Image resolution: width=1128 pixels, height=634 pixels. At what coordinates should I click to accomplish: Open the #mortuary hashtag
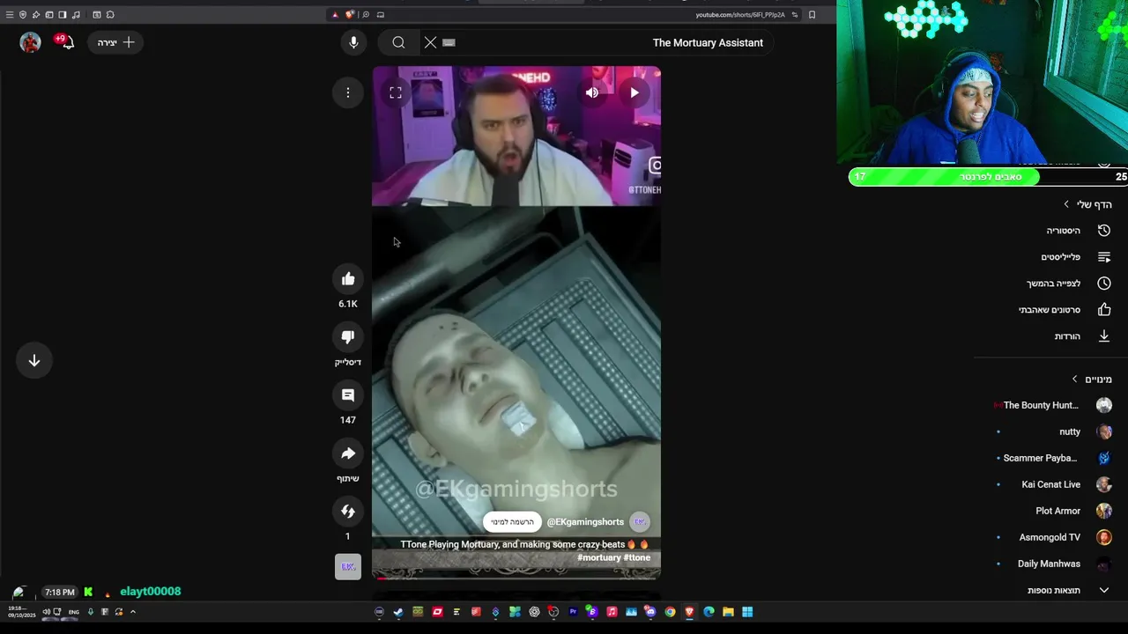pos(599,557)
